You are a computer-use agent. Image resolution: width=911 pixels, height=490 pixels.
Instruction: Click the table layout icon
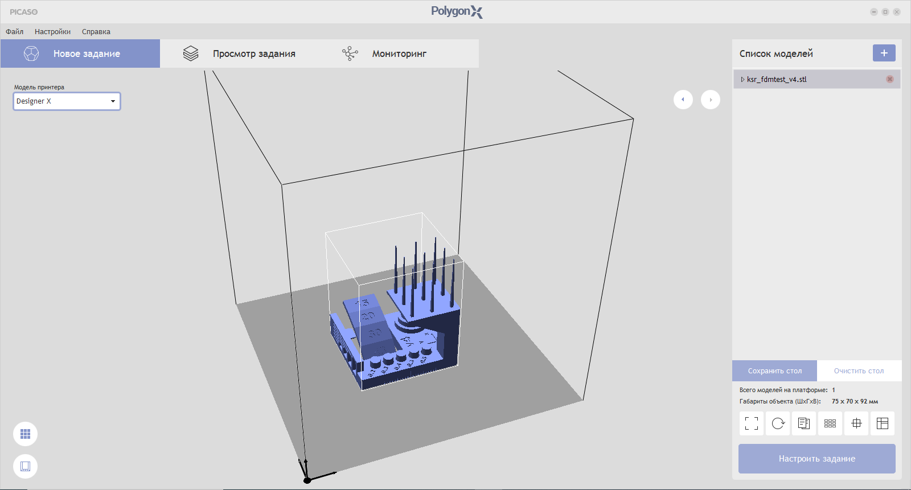[883, 423]
